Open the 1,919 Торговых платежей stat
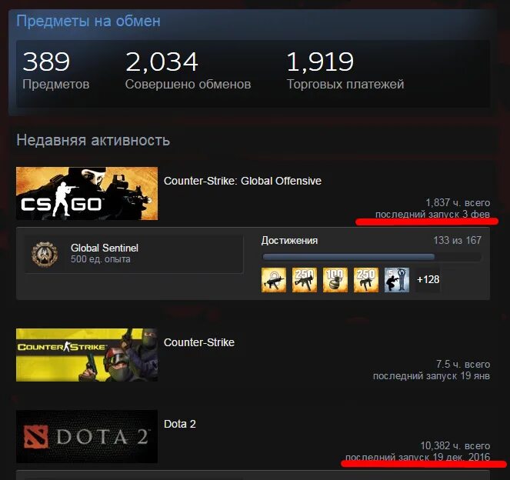The height and width of the screenshot is (480, 510). click(x=345, y=71)
